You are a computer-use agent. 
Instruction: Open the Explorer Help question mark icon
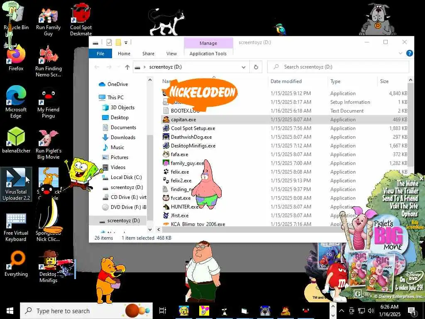(x=410, y=53)
